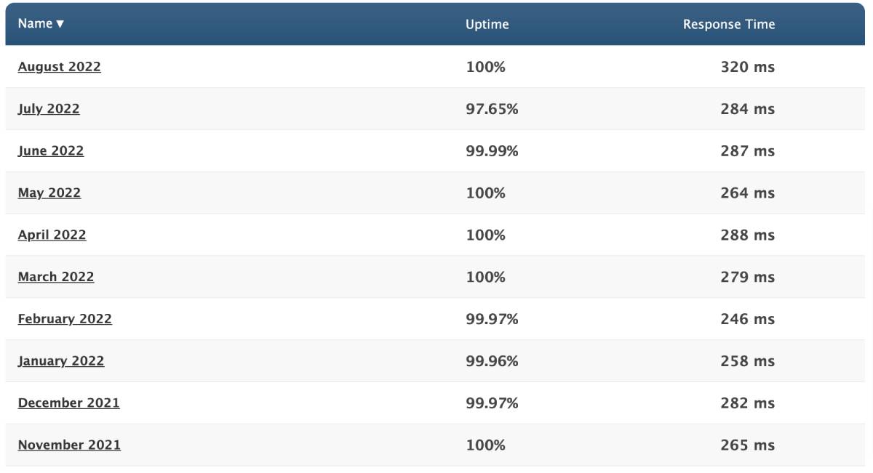
Task: Click the Uptime column header
Action: click(487, 25)
